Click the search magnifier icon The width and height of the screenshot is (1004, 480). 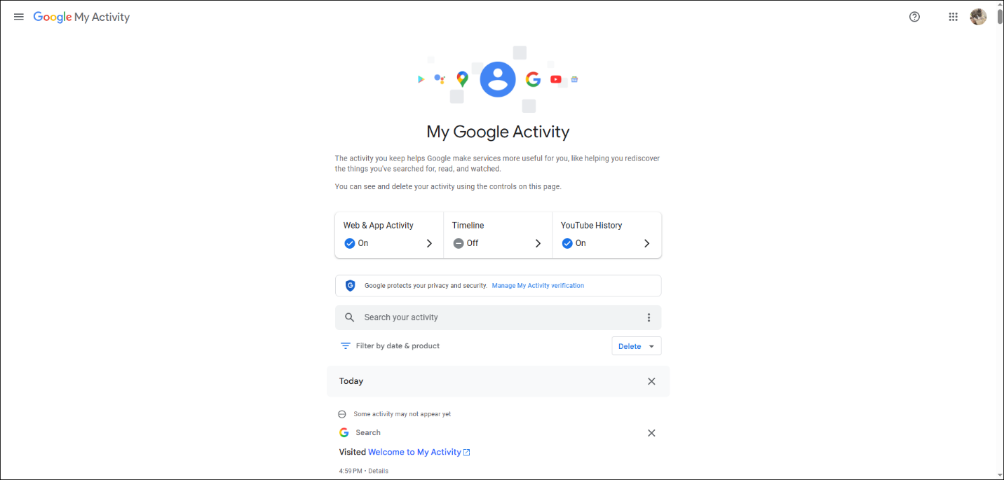click(349, 317)
